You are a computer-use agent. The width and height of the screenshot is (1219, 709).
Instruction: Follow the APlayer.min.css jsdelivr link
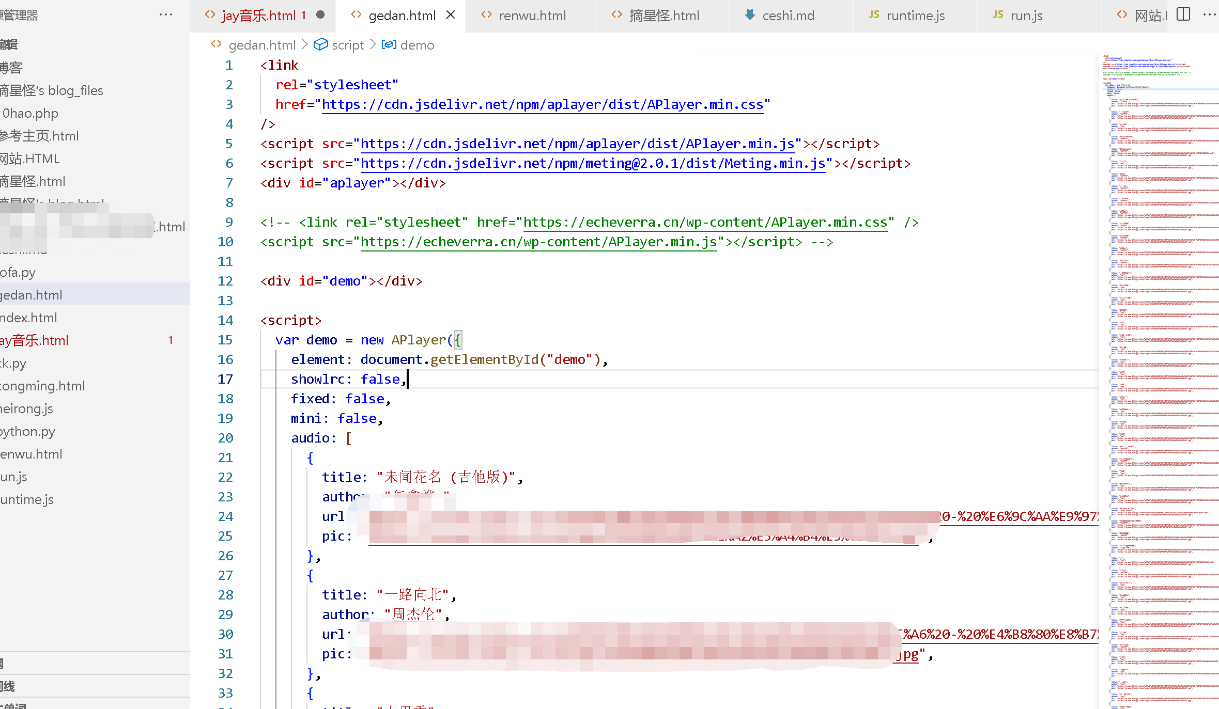(542, 104)
